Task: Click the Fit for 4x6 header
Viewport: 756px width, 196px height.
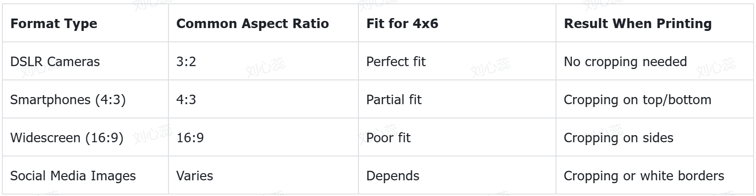Action: coord(402,24)
